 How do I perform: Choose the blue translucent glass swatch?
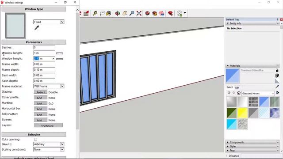pos(264,102)
